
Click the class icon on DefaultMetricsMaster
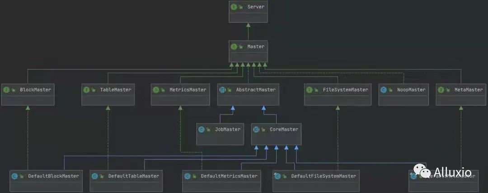point(187,176)
